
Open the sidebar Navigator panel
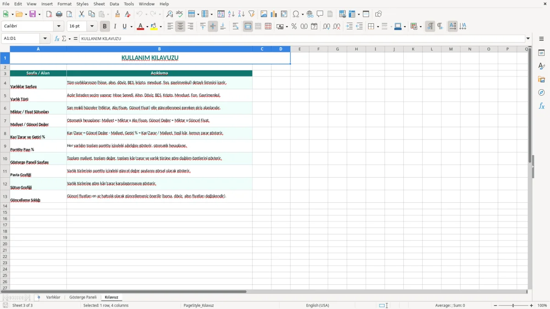pos(541,92)
